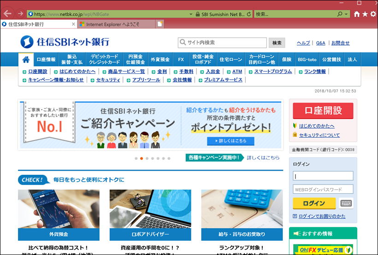Click the magnifier icon in browser search box
The height and width of the screenshot is (255, 378).
click(x=340, y=14)
